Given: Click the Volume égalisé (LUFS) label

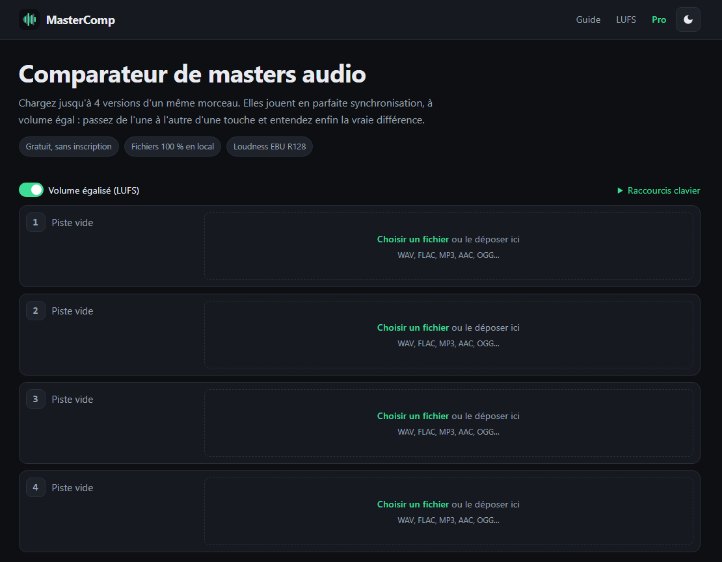Looking at the screenshot, I should 94,190.
